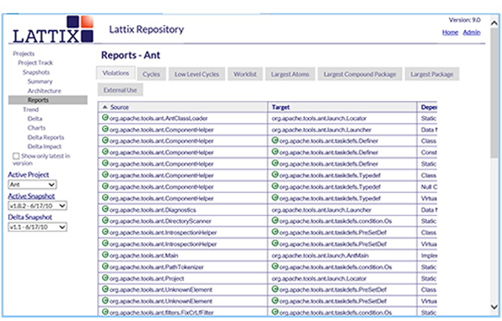Follow the Home link

[450, 33]
